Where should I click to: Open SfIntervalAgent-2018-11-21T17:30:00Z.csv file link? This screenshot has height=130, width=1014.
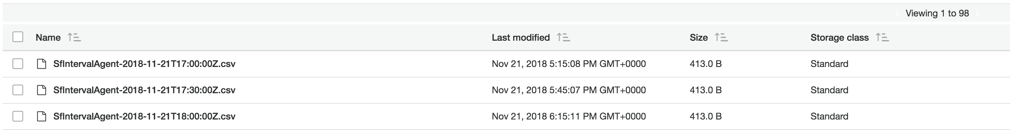click(x=144, y=90)
